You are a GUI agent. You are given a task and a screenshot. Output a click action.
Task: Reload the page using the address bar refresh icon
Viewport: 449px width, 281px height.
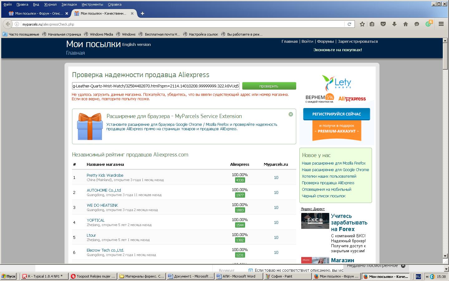point(350,24)
